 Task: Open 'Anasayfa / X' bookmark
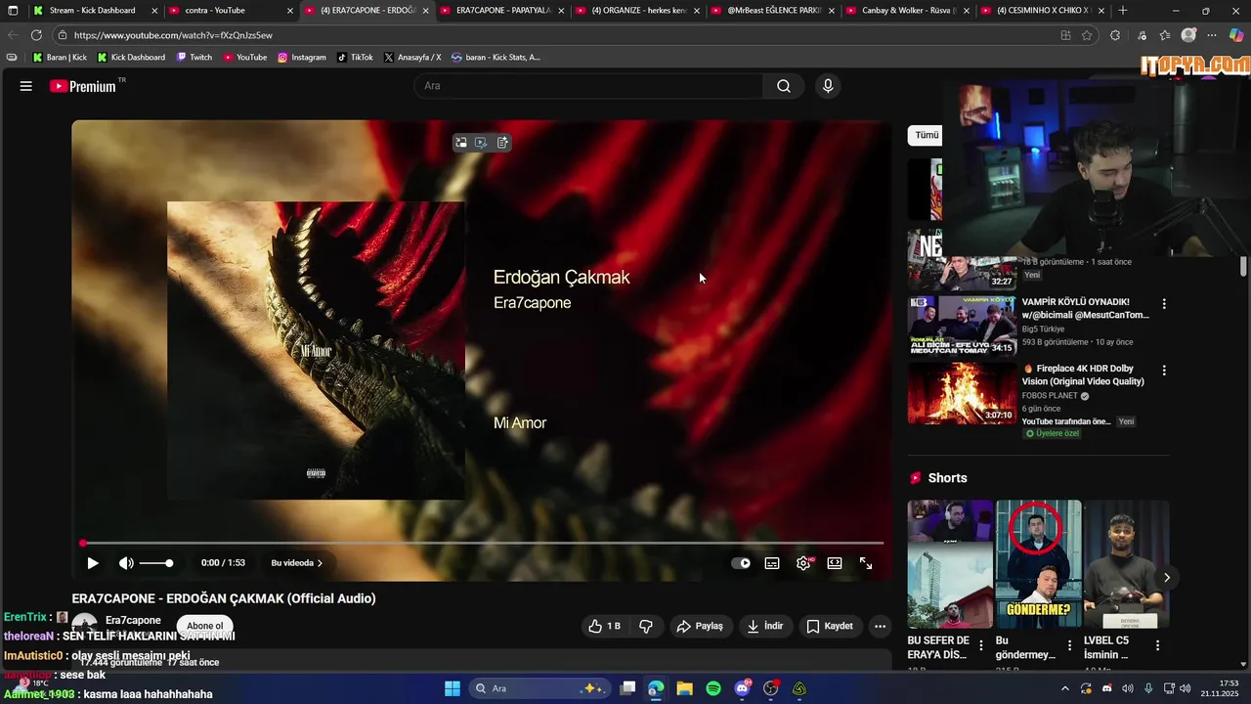click(412, 58)
